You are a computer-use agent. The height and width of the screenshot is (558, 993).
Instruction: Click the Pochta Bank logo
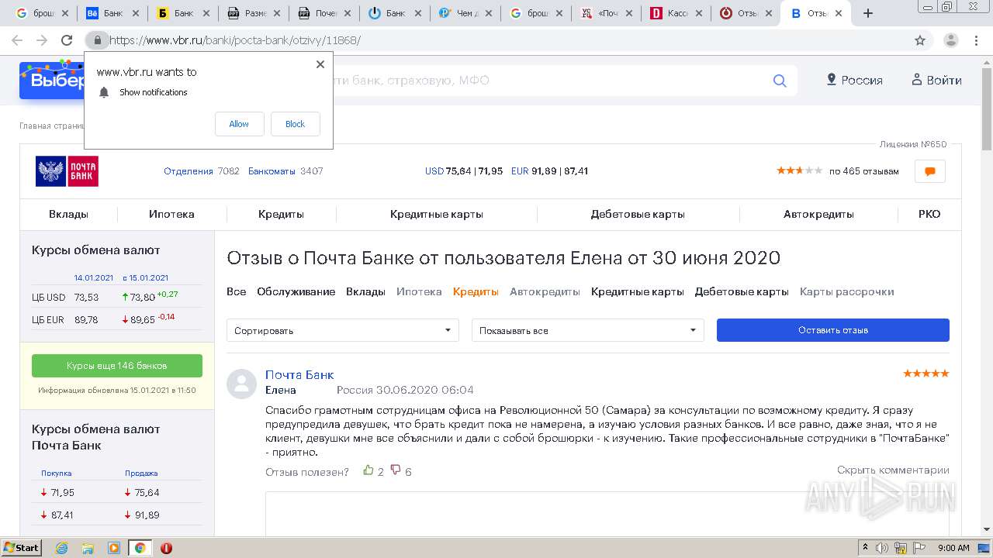pos(67,171)
